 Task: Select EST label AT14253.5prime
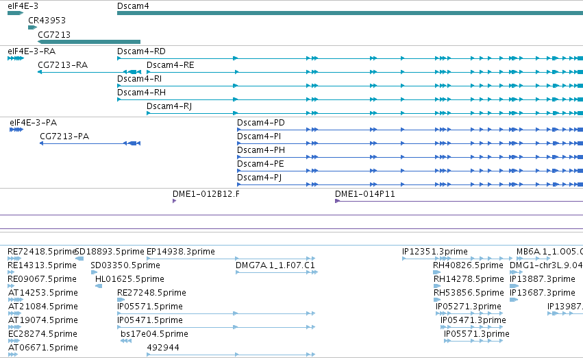(43, 293)
